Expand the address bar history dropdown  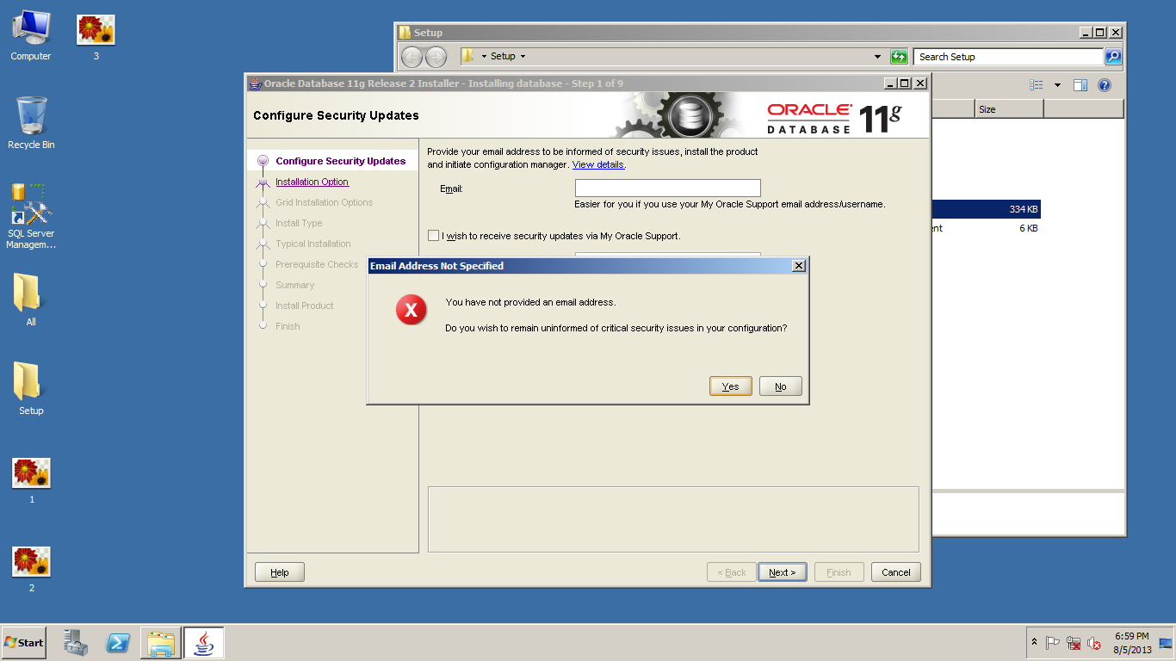click(877, 57)
